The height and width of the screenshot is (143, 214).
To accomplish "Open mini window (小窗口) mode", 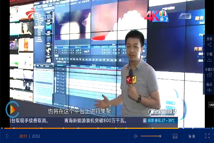I will click(x=209, y=75).
